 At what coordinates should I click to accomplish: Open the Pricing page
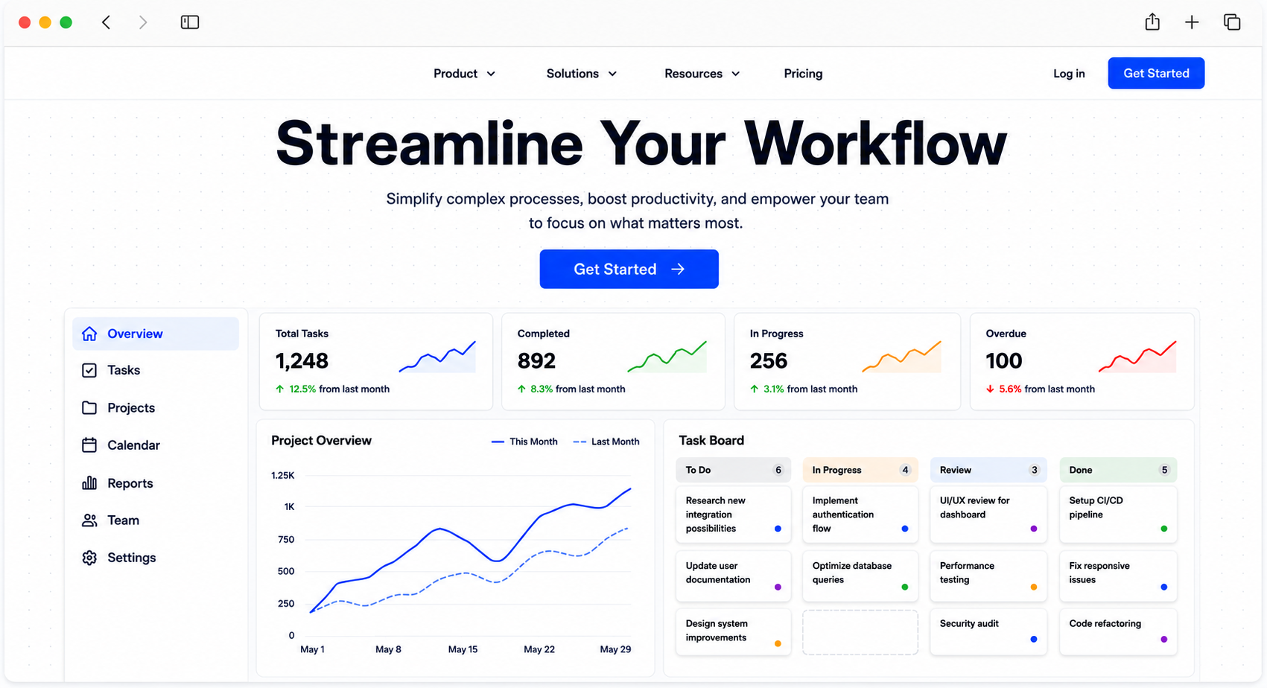pos(803,73)
